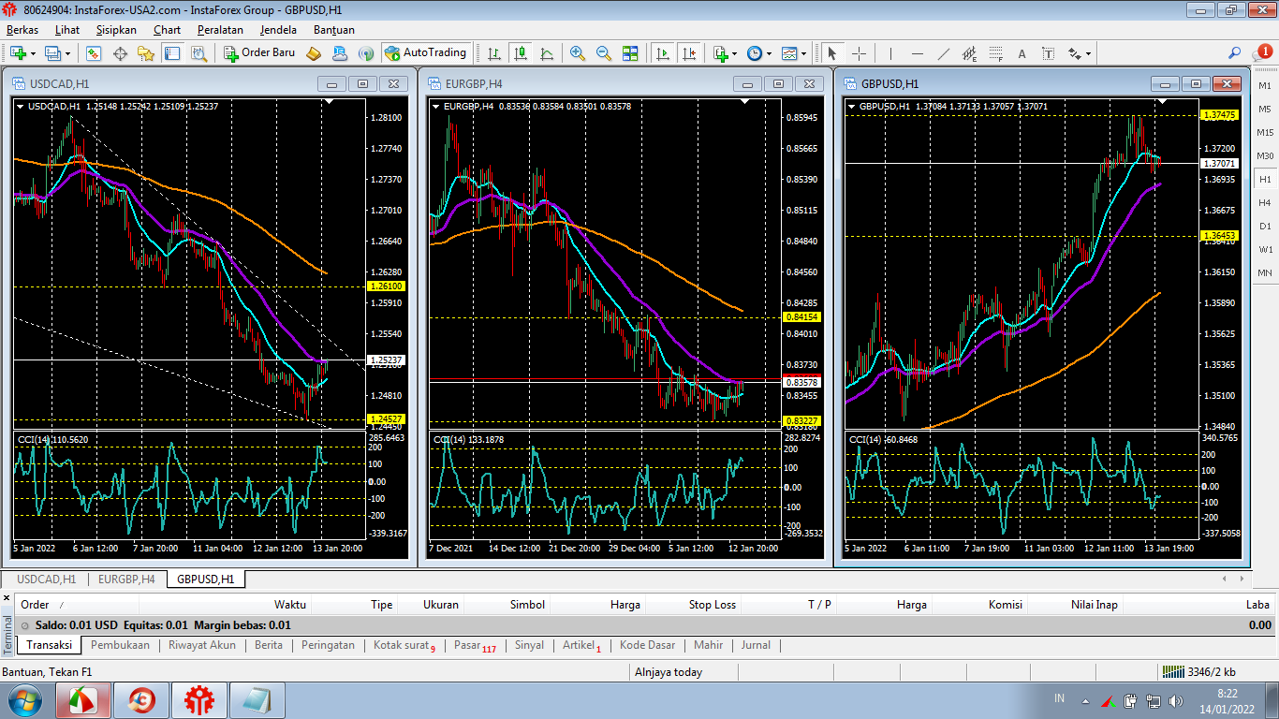This screenshot has width=1279, height=719.
Task: Select the horizontal line tool
Action: click(917, 53)
